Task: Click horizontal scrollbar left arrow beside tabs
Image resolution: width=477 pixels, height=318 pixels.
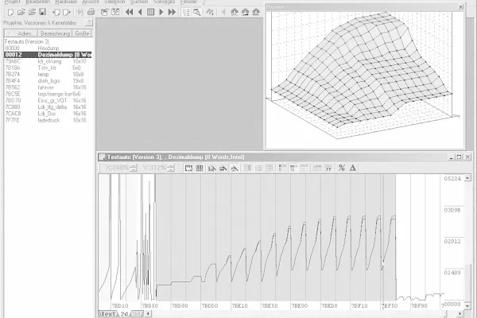Action: pos(148,313)
